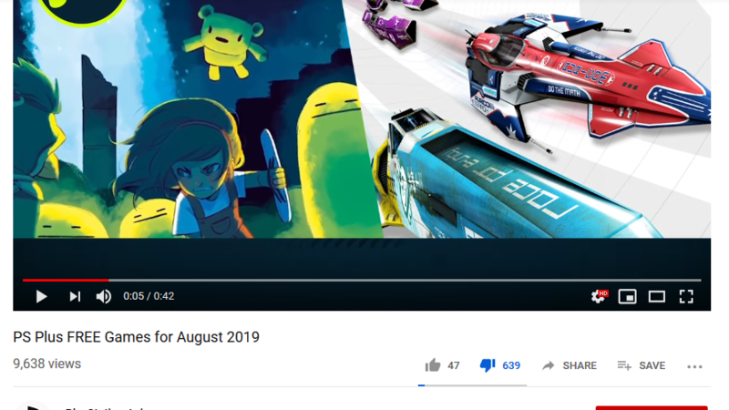The width and height of the screenshot is (729, 410).
Task: Skip to the next video
Action: click(75, 297)
